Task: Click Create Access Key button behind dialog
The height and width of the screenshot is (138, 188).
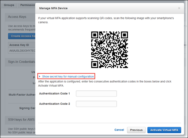Action: (22, 36)
